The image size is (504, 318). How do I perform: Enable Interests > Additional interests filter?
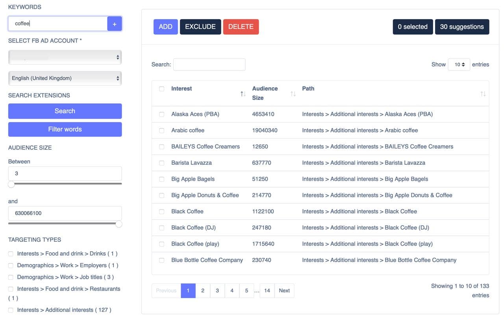pos(11,310)
